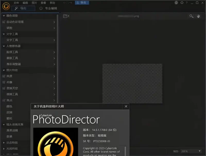This screenshot has width=206, height=156.
Task: Click the help question mark icon
Action: [186, 3]
